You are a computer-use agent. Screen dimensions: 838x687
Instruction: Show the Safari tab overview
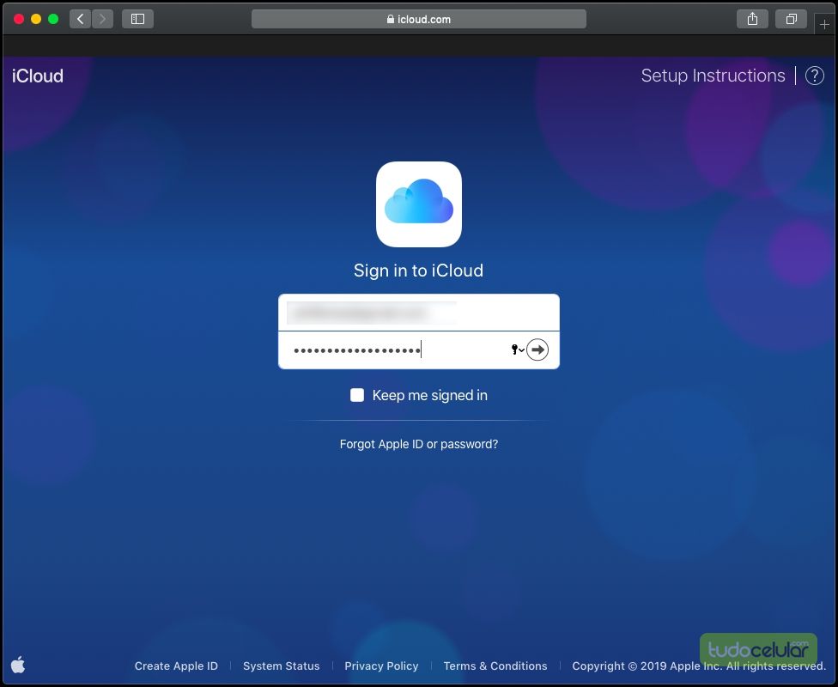click(x=791, y=19)
